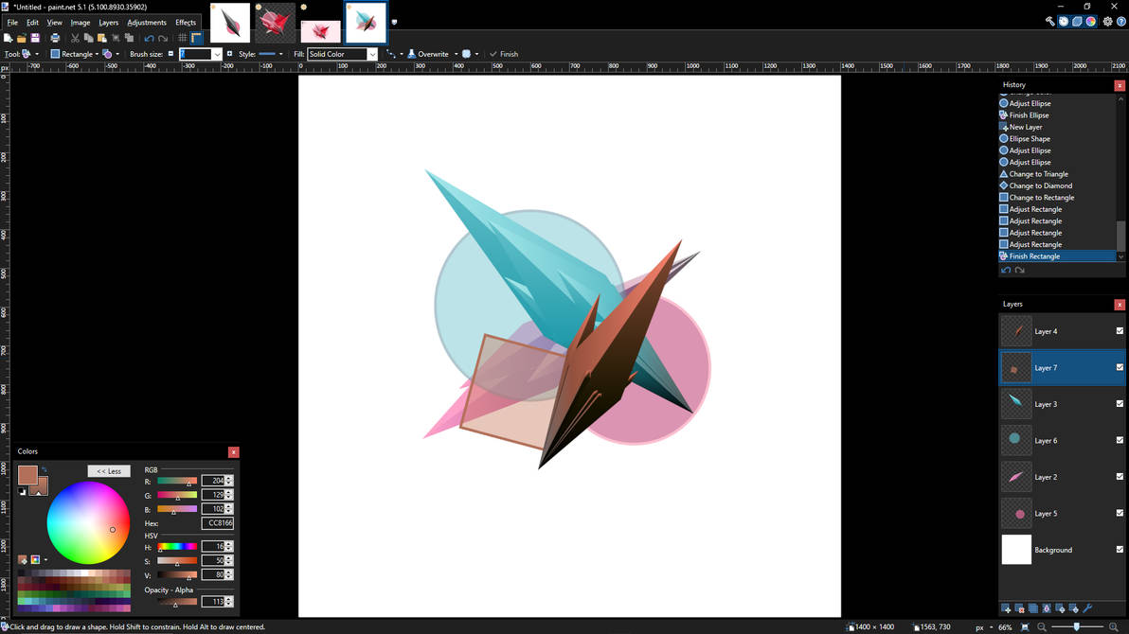Toggle the pixel grid icon

183,39
